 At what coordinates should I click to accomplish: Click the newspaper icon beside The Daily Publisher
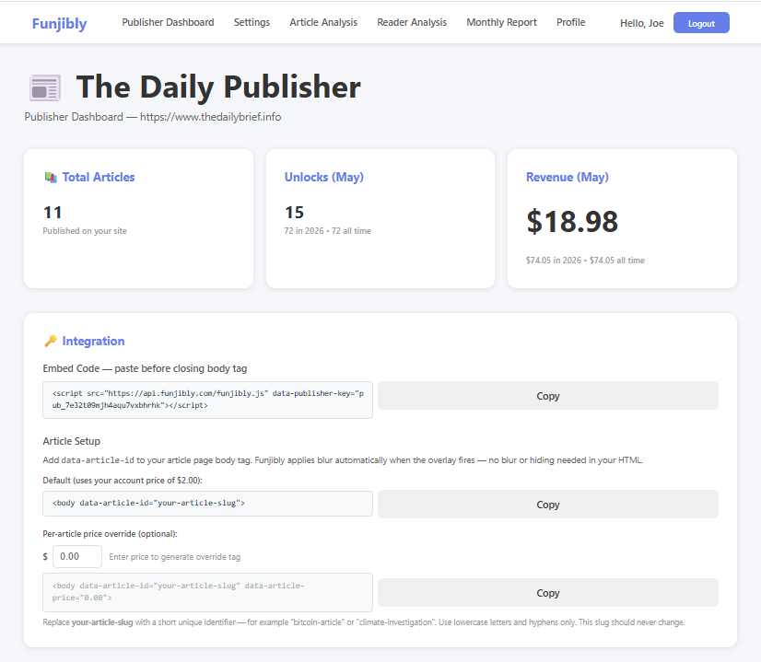(45, 87)
